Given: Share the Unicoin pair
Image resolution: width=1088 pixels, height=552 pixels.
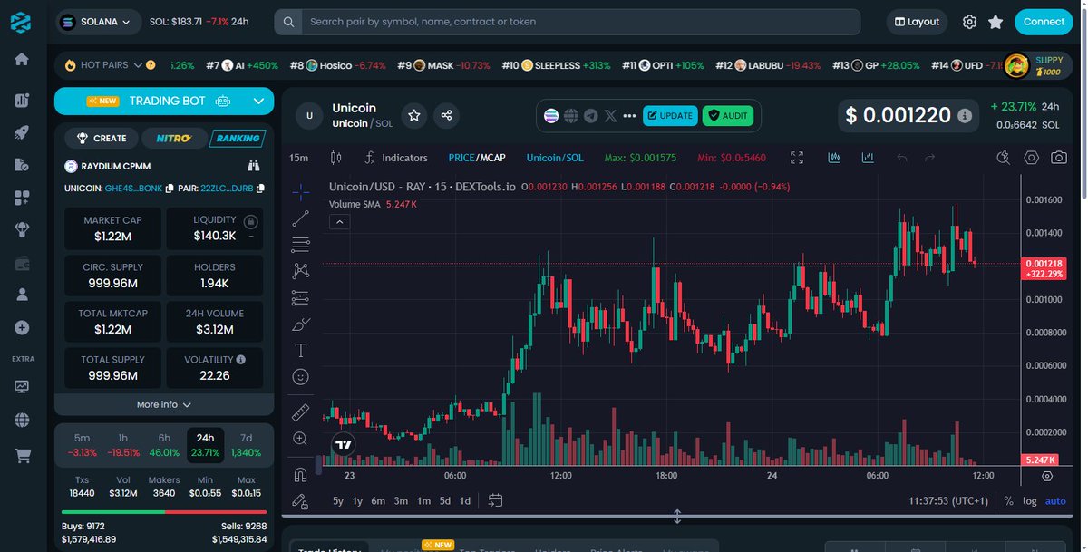Looking at the screenshot, I should tap(445, 115).
